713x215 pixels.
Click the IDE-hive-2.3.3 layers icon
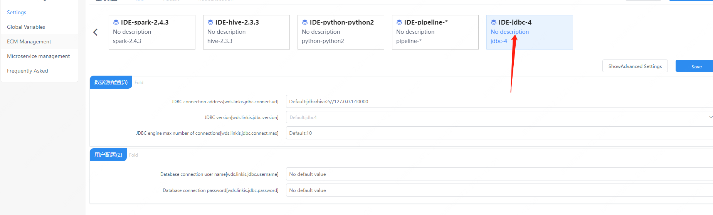(210, 22)
